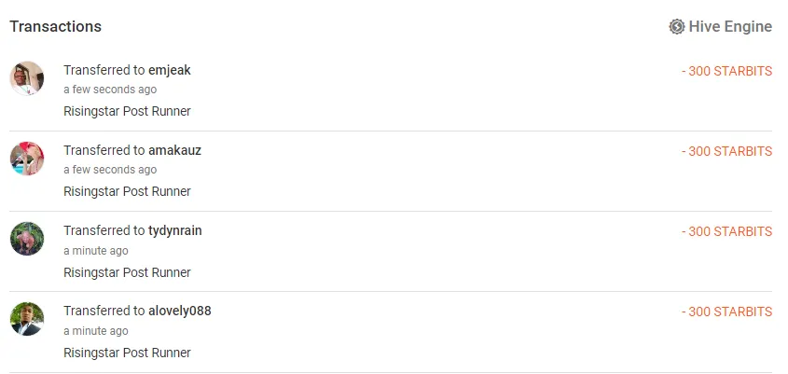This screenshot has width=788, height=374.
Task: Open the Hive Engine link
Action: tap(730, 26)
